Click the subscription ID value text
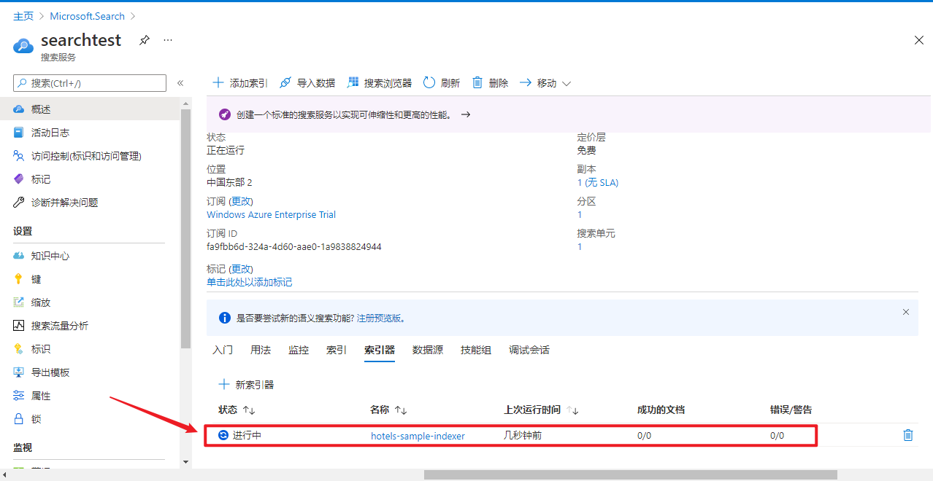 pyautogui.click(x=294, y=246)
